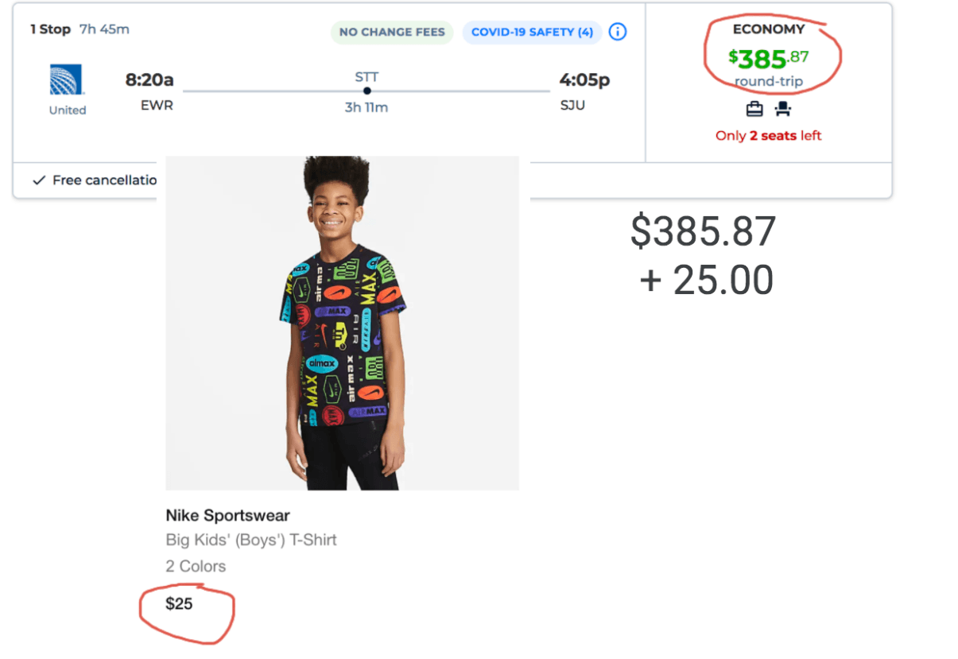Click the STT layover dot on the route line

coord(367,91)
